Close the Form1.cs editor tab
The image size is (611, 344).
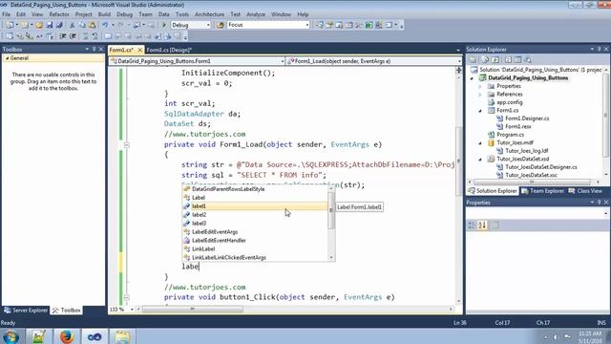click(140, 50)
